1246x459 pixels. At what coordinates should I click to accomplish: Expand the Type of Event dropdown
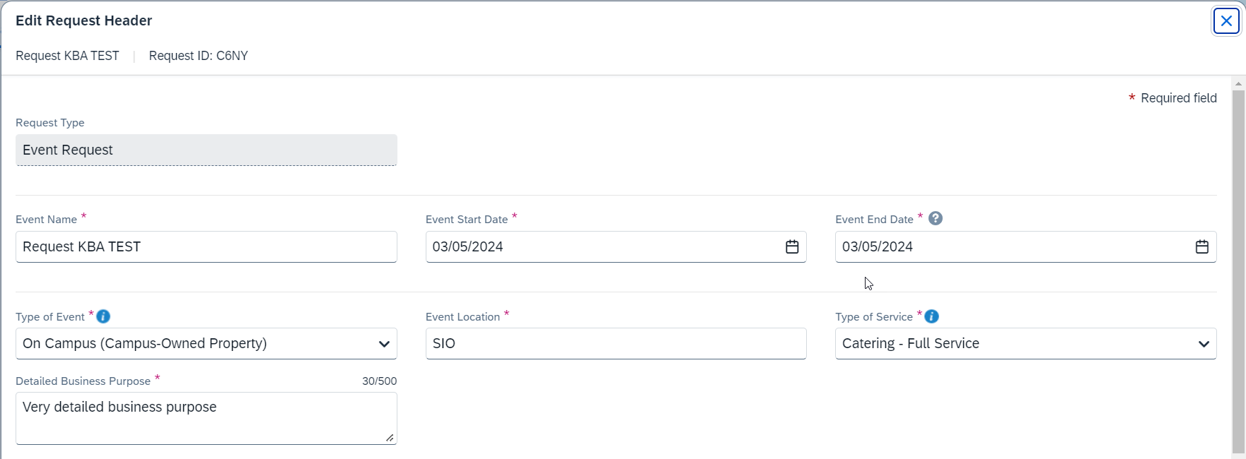pos(384,344)
